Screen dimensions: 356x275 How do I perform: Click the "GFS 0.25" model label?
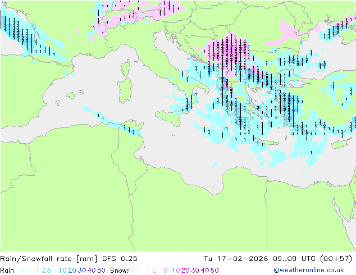coord(120,259)
